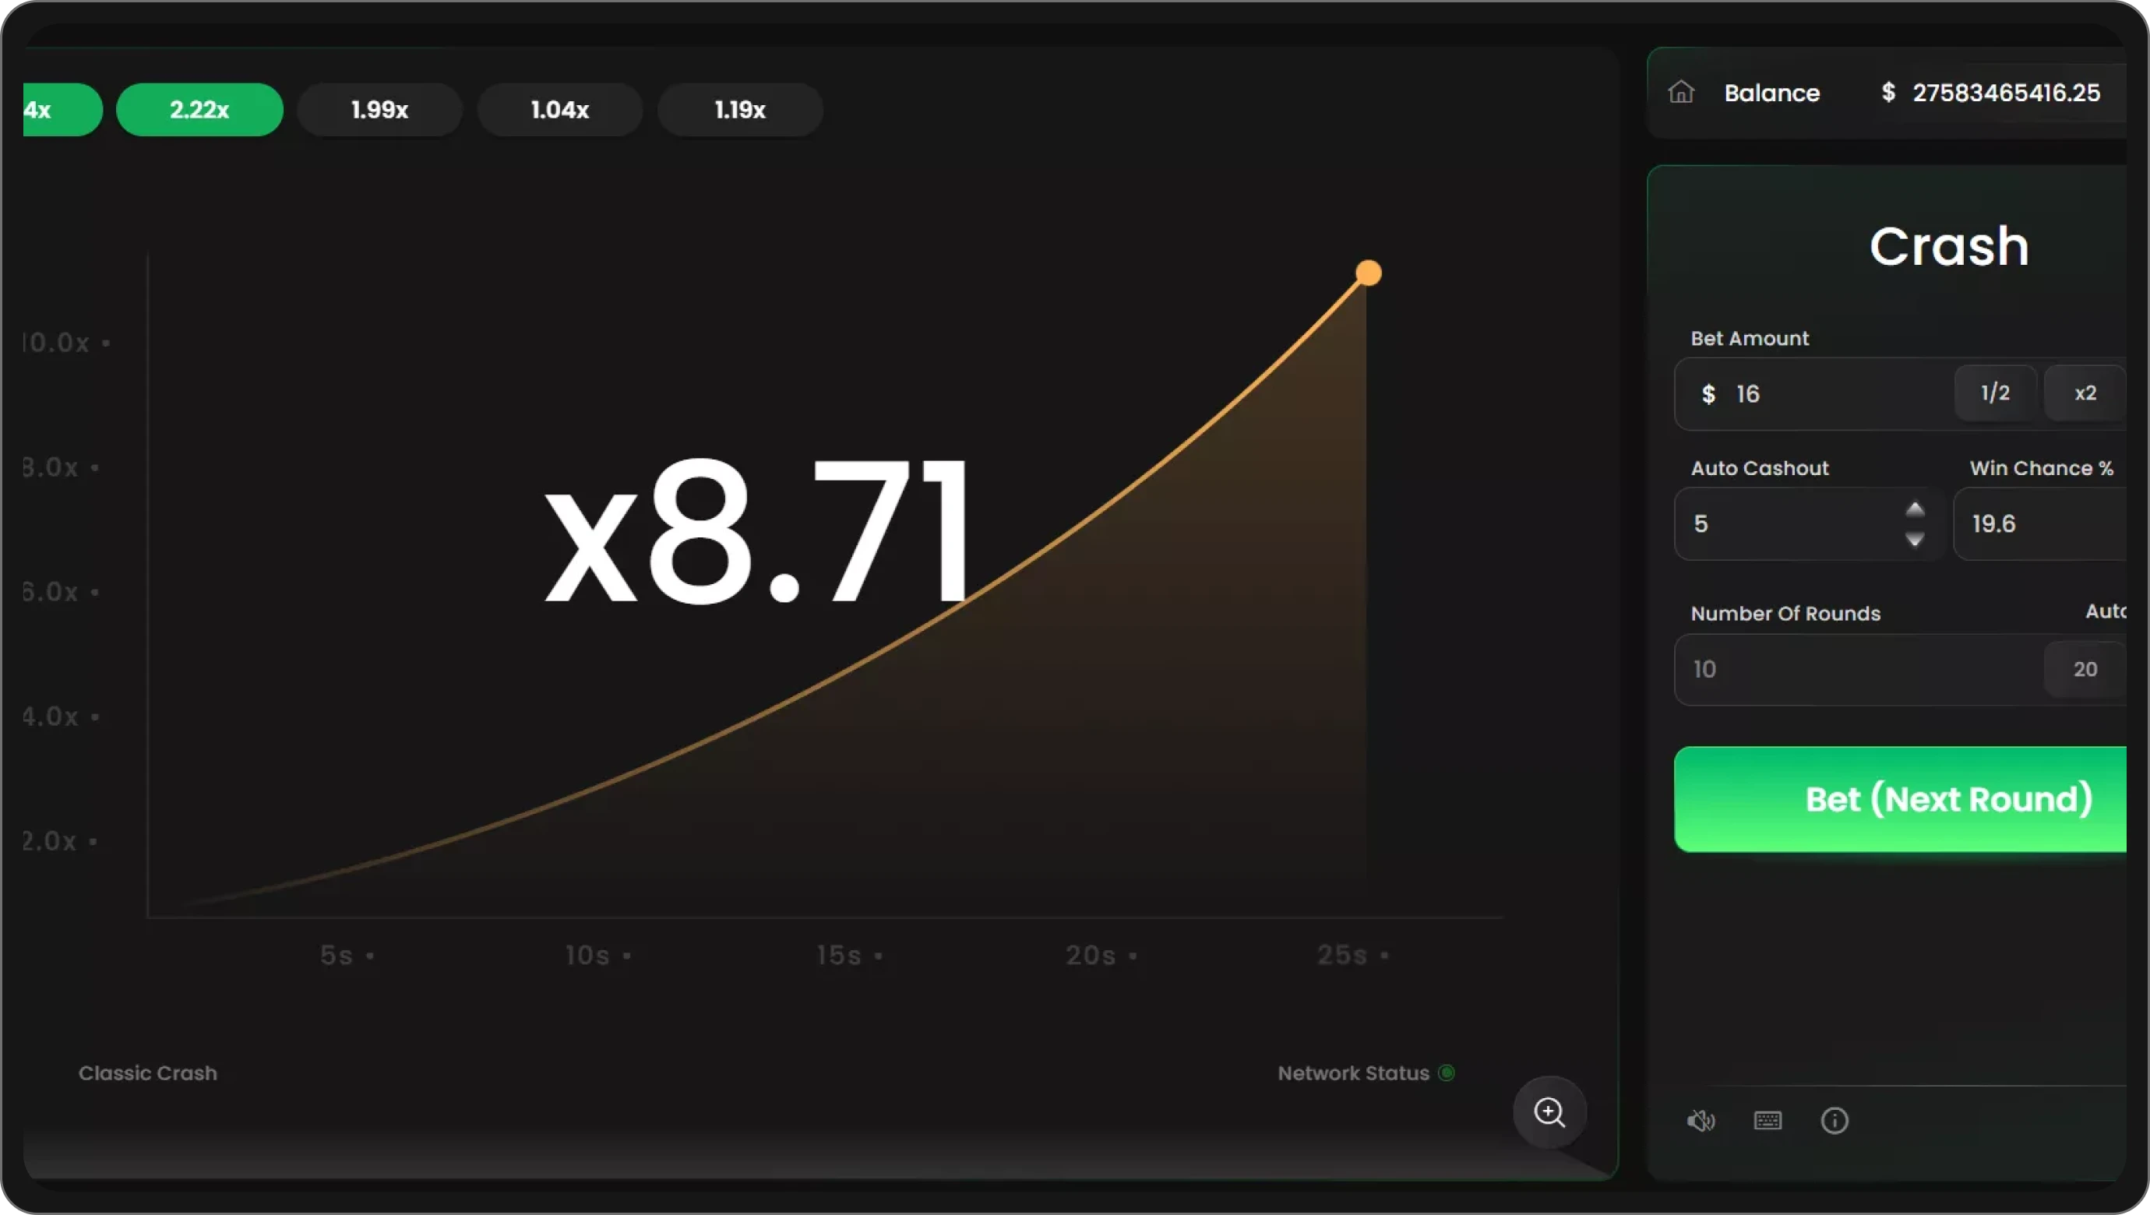Select the 1.99x history pill
Screen dimensions: 2150x1215
[380, 109]
